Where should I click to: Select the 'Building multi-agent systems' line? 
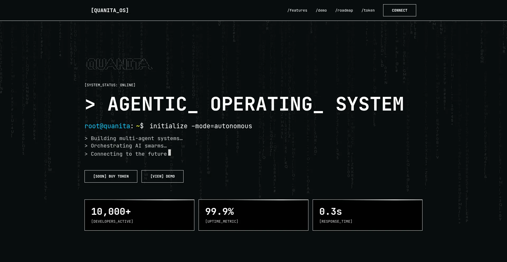pos(134,139)
